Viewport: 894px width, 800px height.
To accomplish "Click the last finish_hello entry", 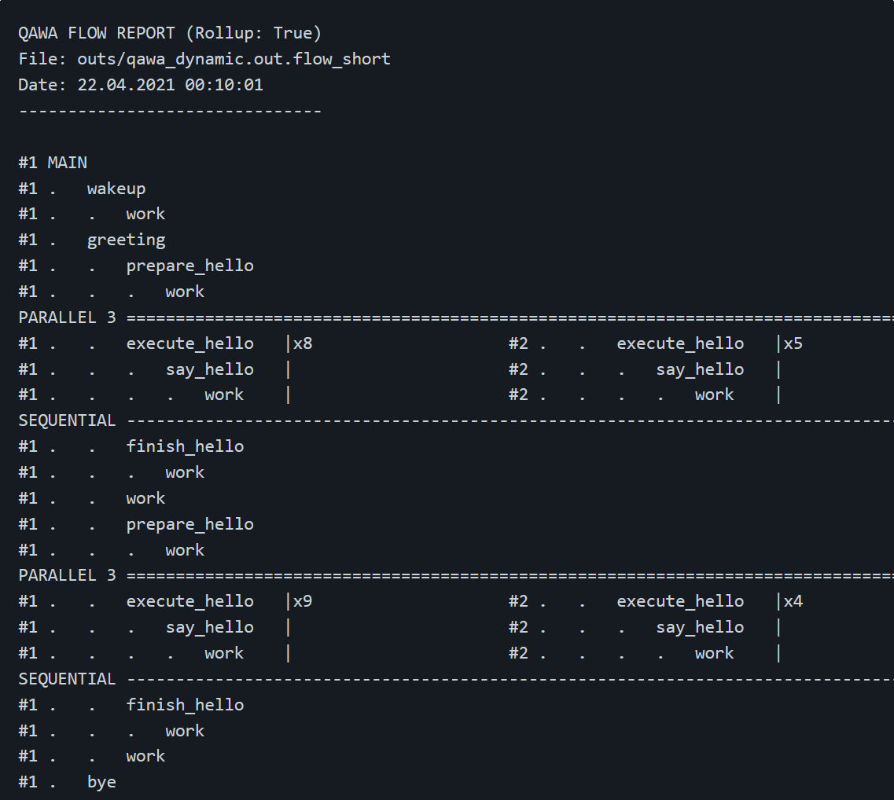I will pyautogui.click(x=185, y=705).
